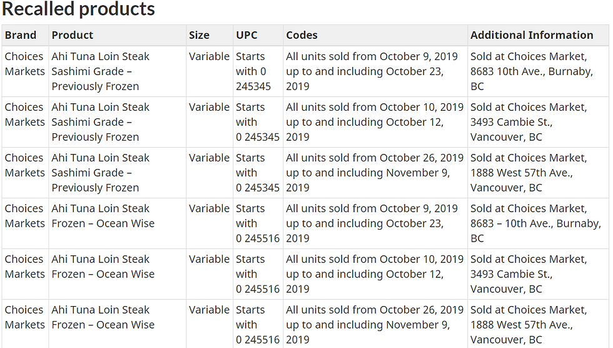613x348 pixels.
Task: Click the "Product" column header
Action: pyautogui.click(x=73, y=36)
